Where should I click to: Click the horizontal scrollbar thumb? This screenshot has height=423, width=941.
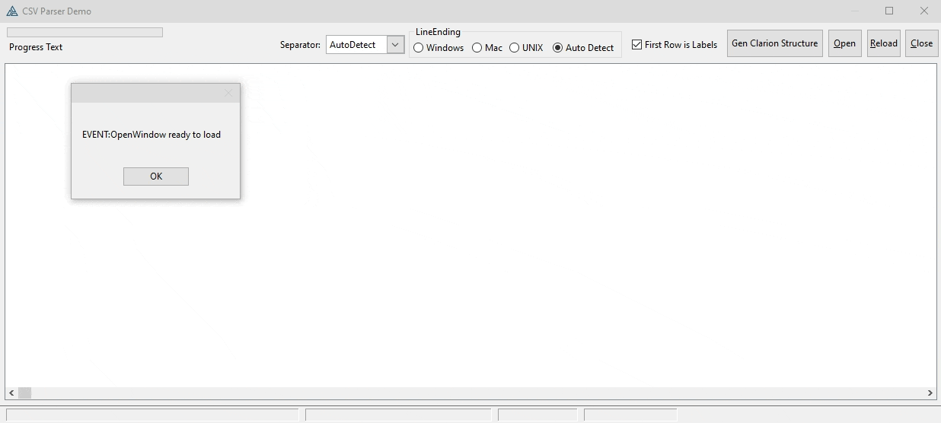pyautogui.click(x=25, y=393)
